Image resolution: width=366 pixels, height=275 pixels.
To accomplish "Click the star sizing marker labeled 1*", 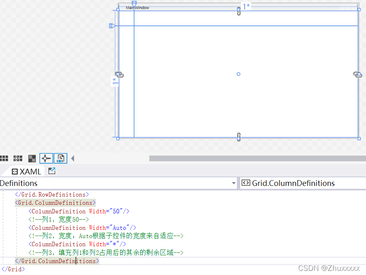I will point(246,6).
